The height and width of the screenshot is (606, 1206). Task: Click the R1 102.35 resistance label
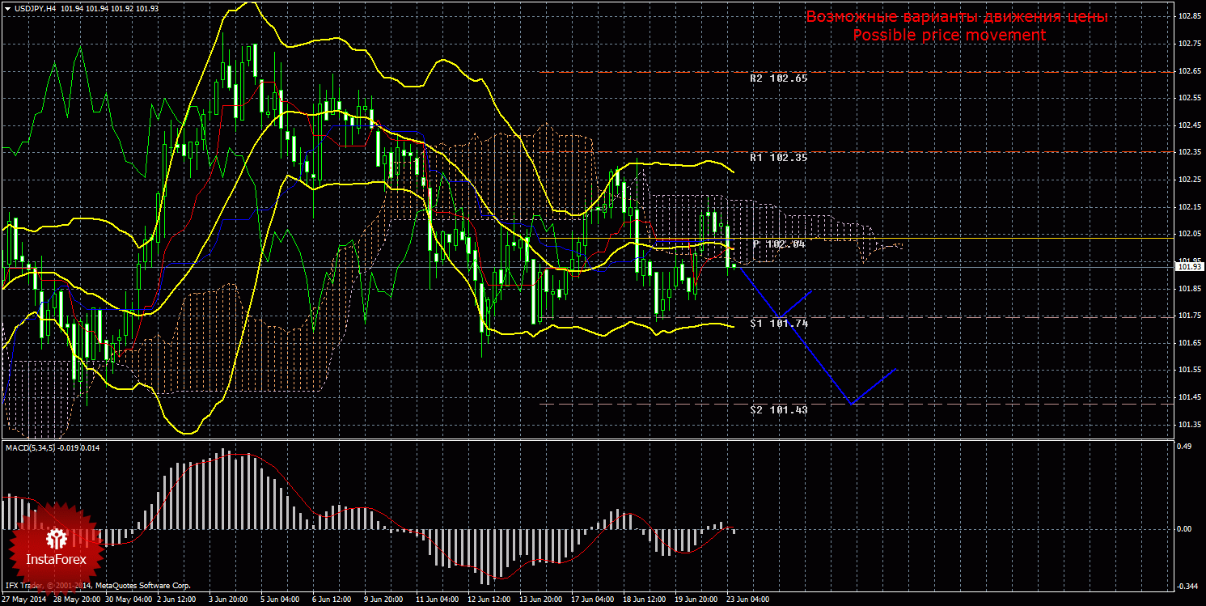coord(778,158)
